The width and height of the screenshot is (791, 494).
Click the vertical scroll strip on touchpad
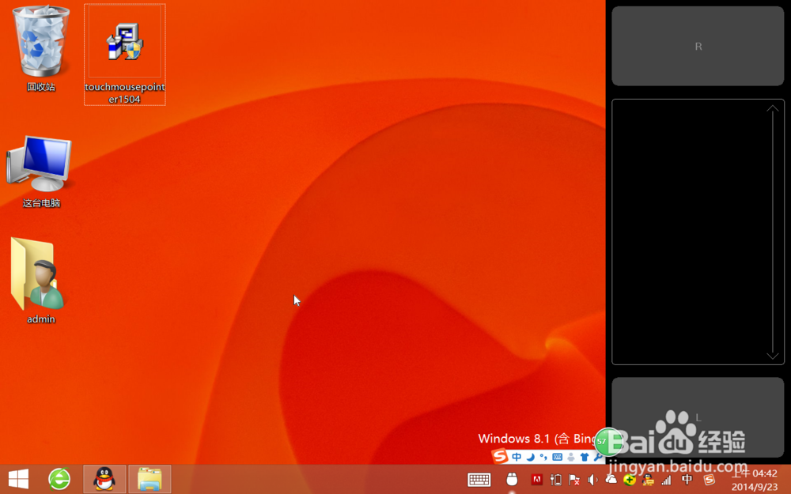(772, 232)
